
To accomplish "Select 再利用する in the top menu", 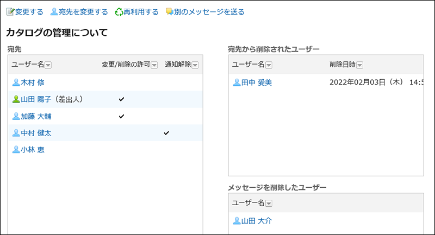I will 141,11.
